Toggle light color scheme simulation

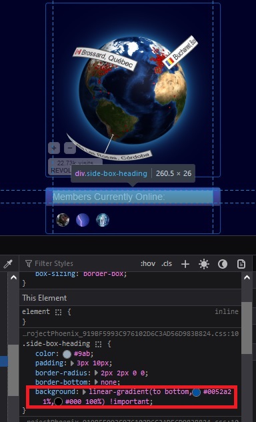pos(204,264)
